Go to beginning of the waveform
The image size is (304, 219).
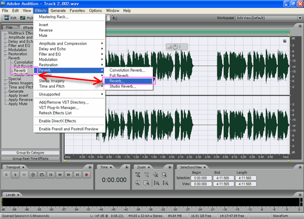tap(51, 175)
